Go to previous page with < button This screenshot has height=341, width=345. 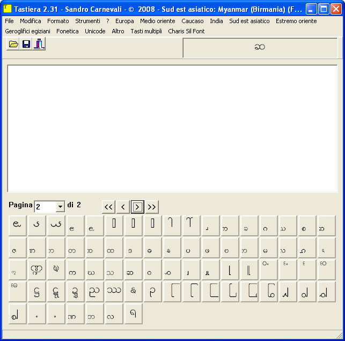123,207
